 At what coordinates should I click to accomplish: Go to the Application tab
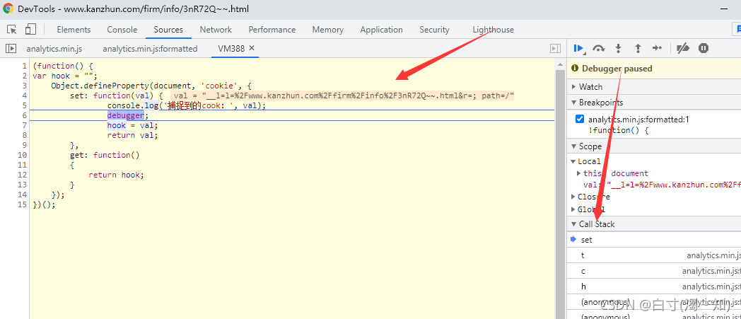381,29
